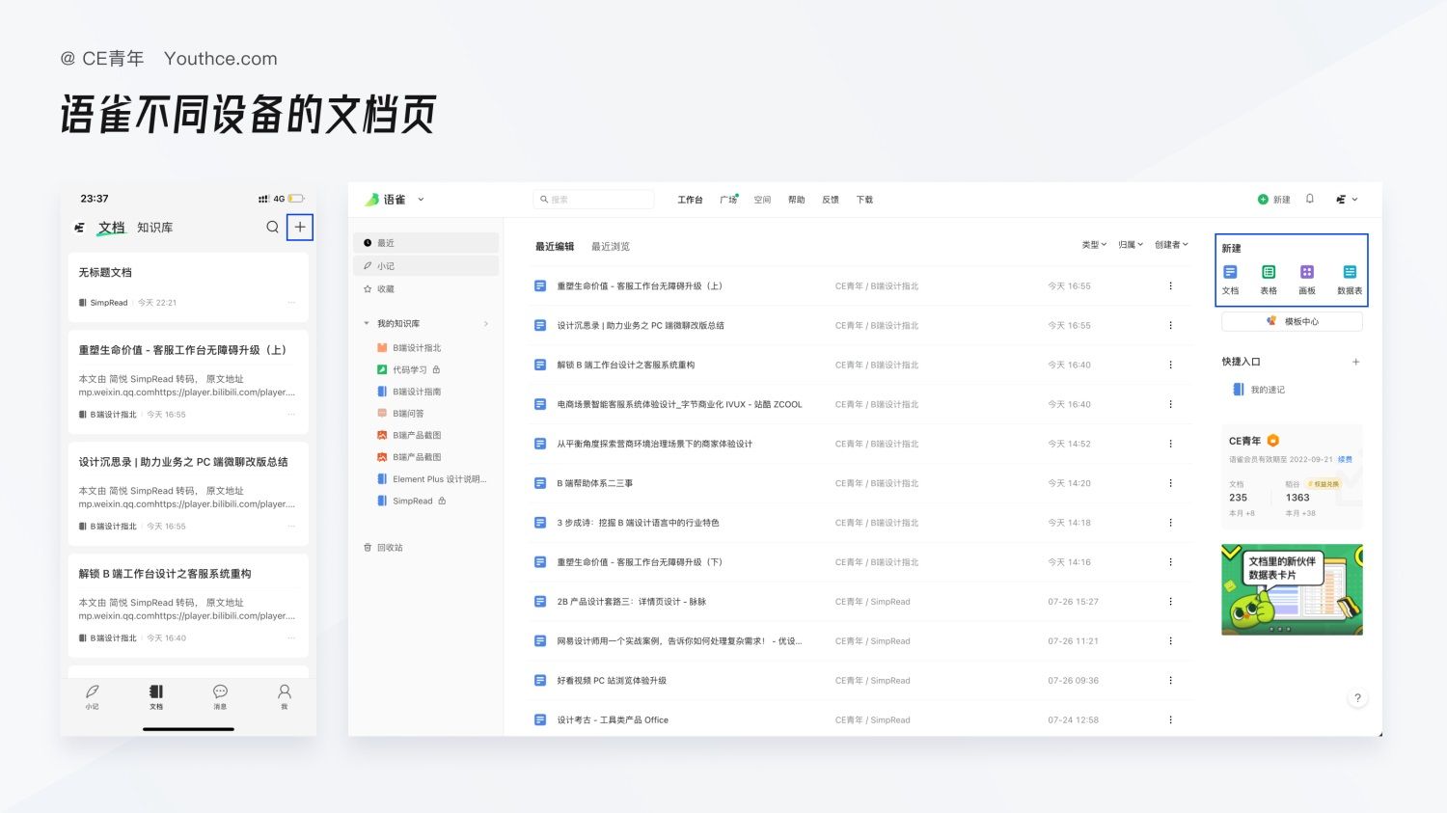
Task: Open the 归属 filter dropdown
Action: (1131, 245)
